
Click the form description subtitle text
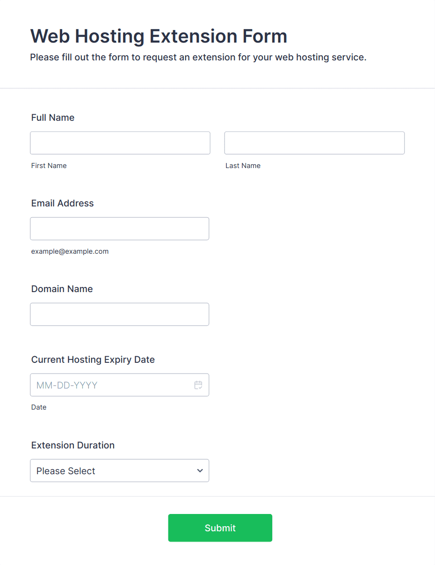pyautogui.click(x=198, y=58)
